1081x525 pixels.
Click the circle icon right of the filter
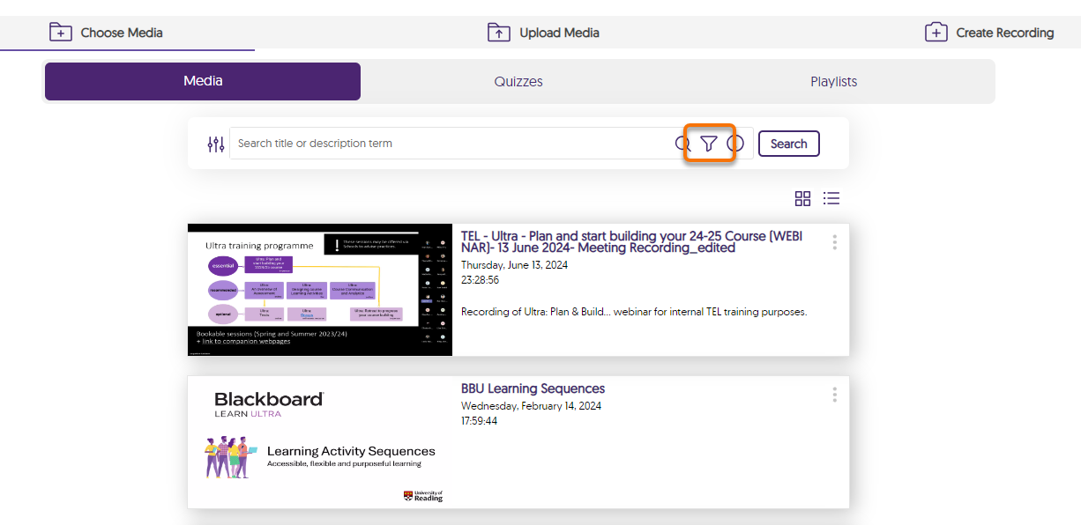tap(736, 144)
